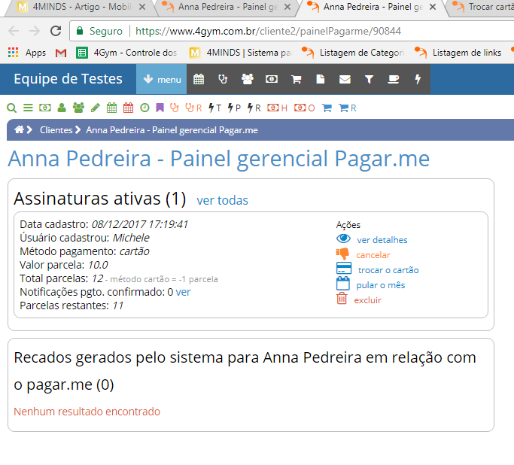514x465 pixels.
Task: Click the 'ver todas' link
Action: [222, 200]
